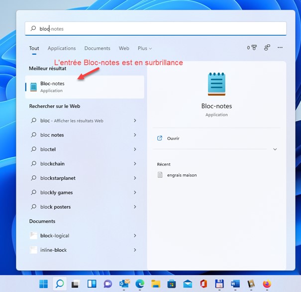Expand the blockchain web suggestion arrow
The height and width of the screenshot is (292, 301).
(135, 164)
